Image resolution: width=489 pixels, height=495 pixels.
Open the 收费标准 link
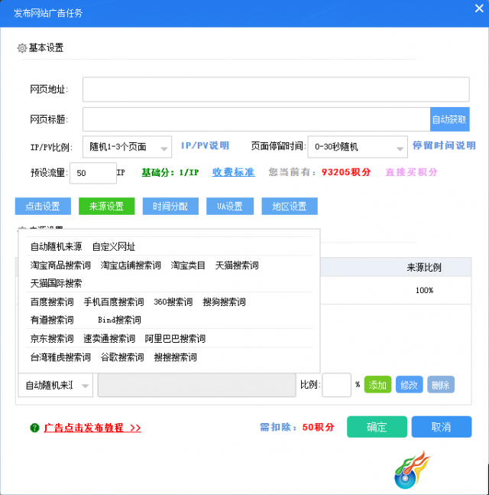233,172
